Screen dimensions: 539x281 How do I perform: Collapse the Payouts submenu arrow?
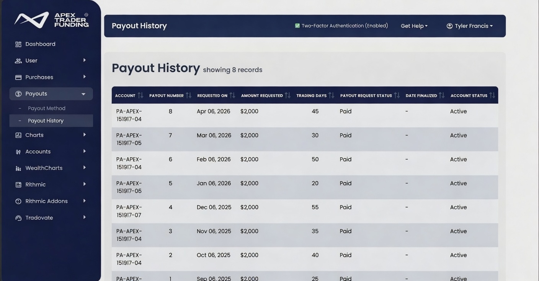tap(83, 94)
